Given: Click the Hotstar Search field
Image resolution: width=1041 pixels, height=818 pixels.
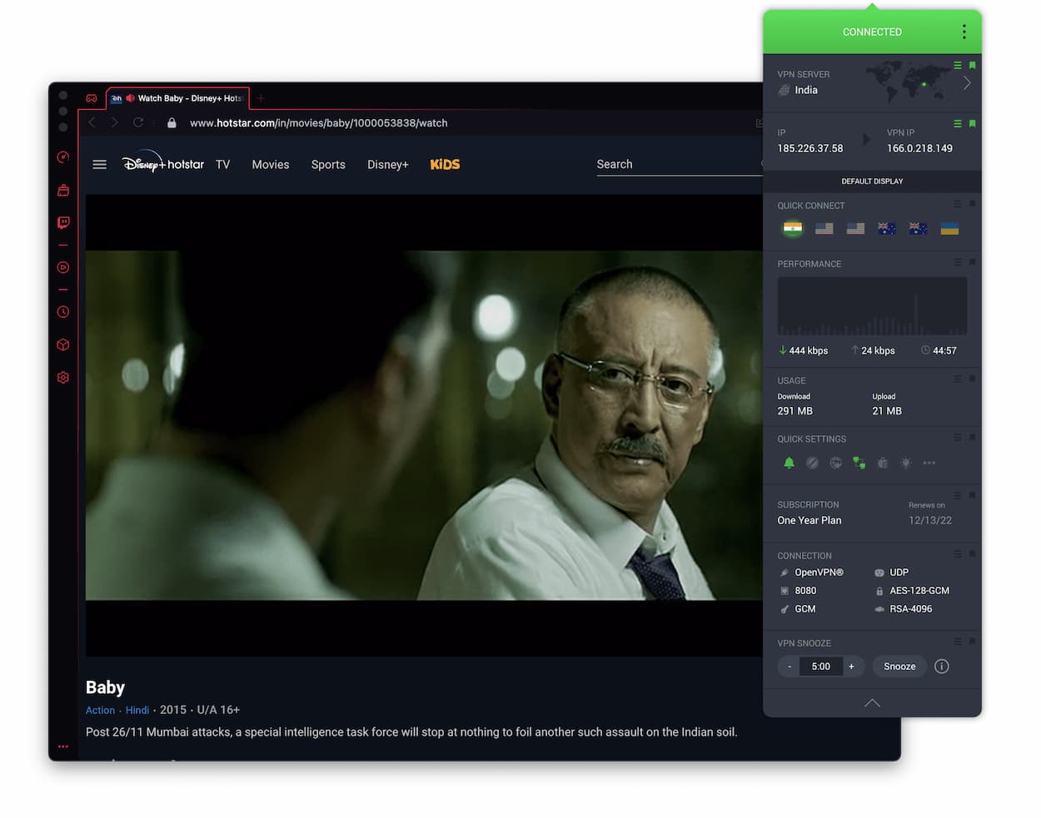Looking at the screenshot, I should click(679, 164).
